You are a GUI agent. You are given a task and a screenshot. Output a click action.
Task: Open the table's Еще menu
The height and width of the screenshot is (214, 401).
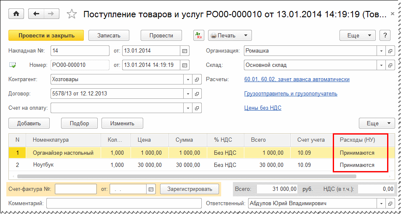point(377,123)
